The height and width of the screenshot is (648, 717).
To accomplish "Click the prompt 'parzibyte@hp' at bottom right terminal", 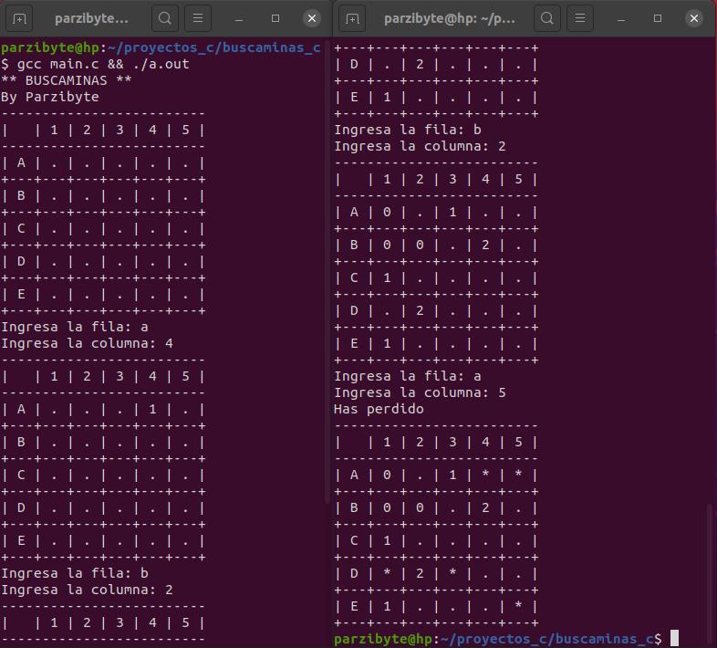I will (383, 639).
